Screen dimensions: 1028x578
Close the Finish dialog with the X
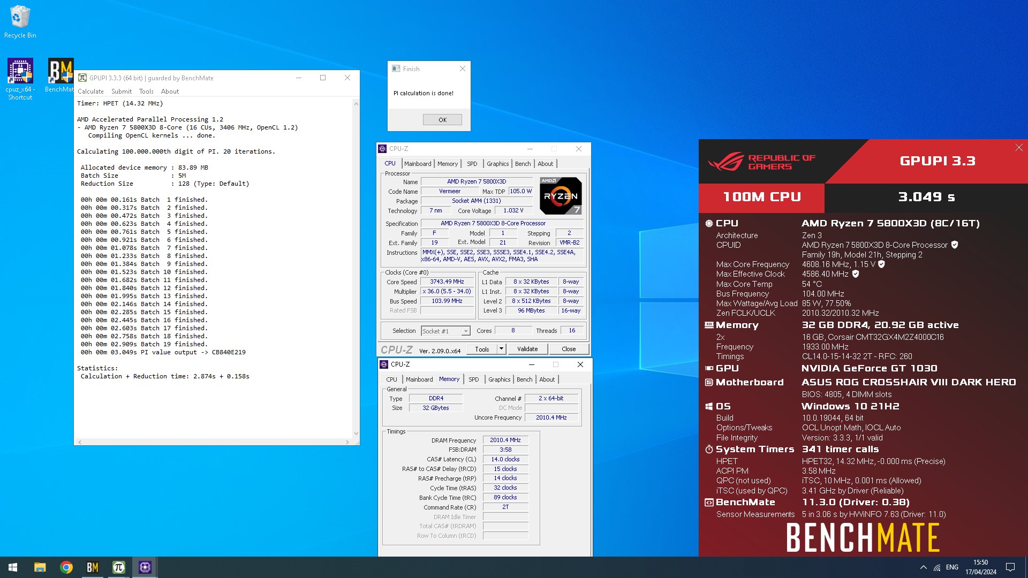click(x=463, y=69)
